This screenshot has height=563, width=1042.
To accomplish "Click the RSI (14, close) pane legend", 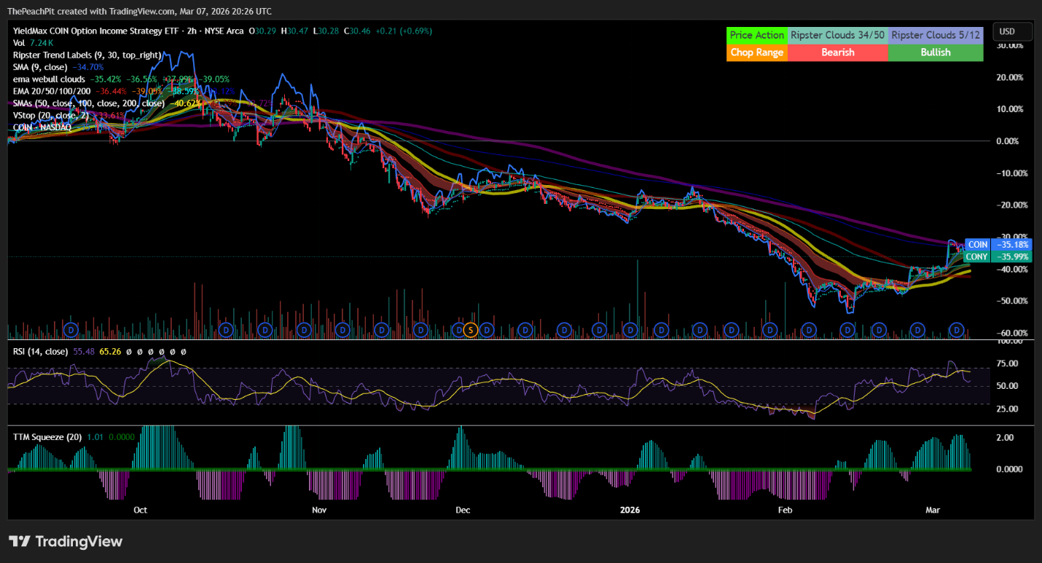I will 40,351.
